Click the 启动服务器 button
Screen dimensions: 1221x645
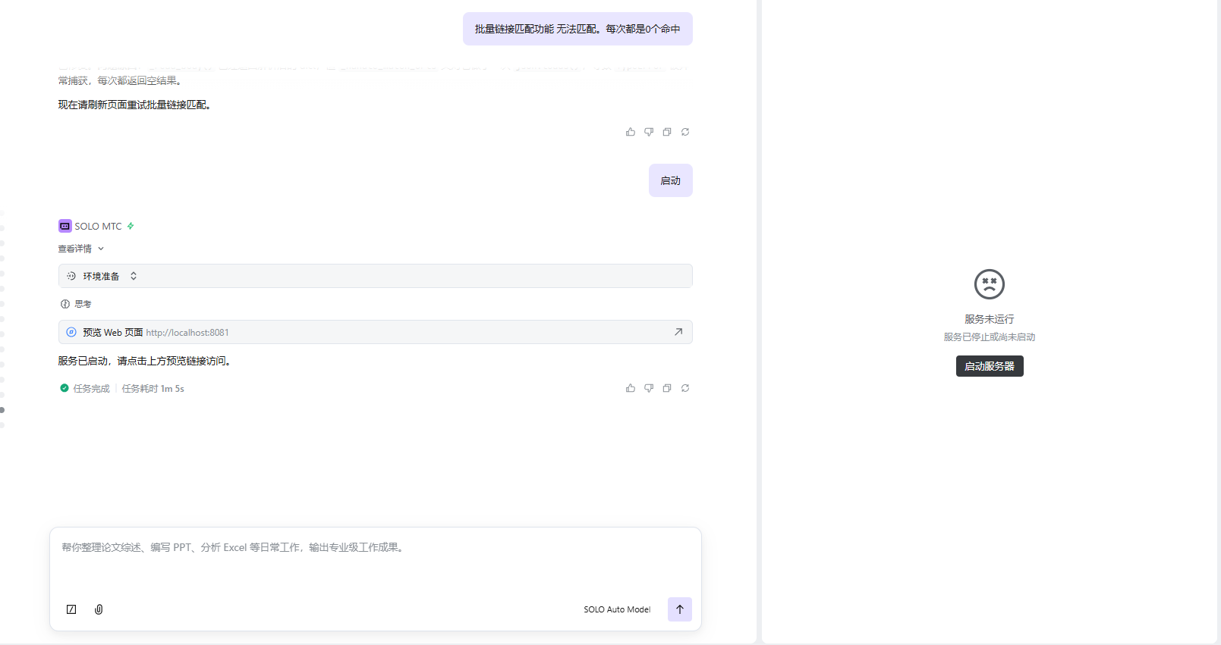coord(989,366)
